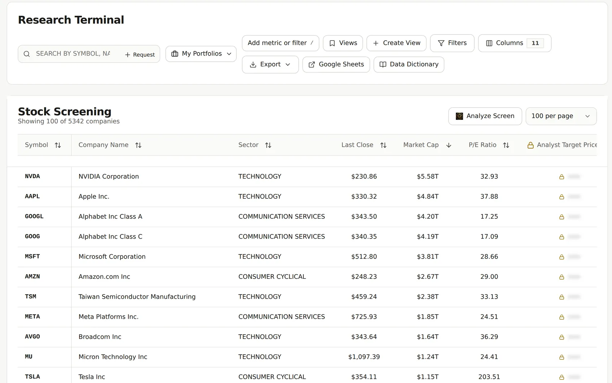Viewport: 612px width, 383px height.
Task: Click the lock icon in GOOGL row
Action: [x=562, y=217]
